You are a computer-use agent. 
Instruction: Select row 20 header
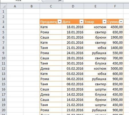tap(3, 110)
